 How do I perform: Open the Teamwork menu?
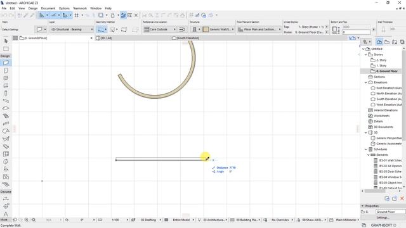pos(80,8)
